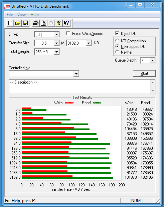Activate the context help pointer icon
The width and height of the screenshot is (164, 207).
pyautogui.click(x=66, y=23)
